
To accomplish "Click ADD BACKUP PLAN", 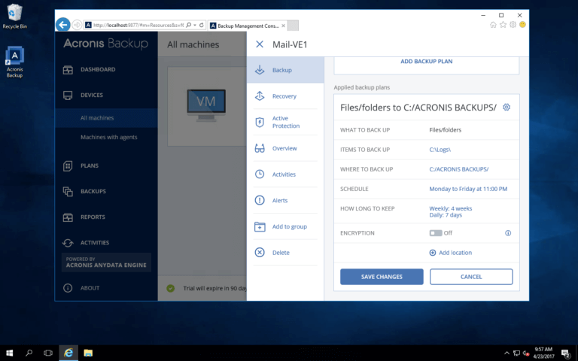I will [x=427, y=62].
